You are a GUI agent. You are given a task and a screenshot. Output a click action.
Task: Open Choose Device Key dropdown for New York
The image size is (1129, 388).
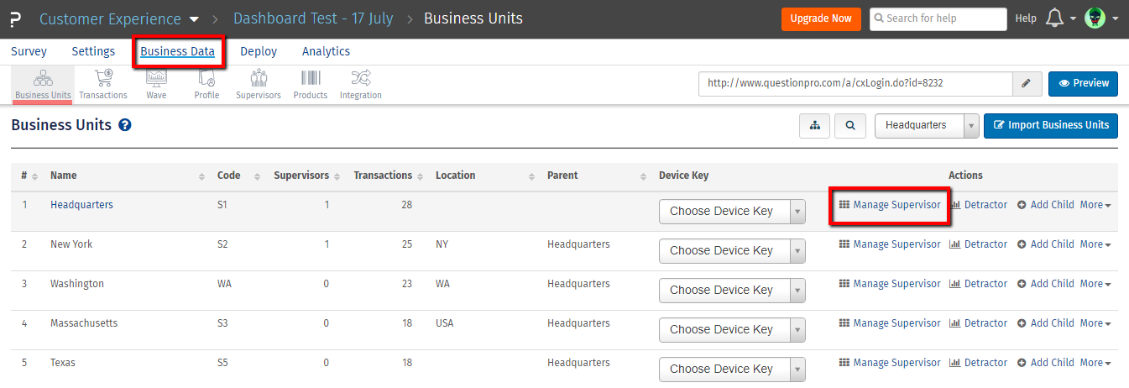[x=731, y=250]
